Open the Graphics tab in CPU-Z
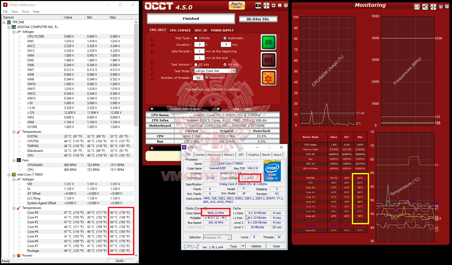Viewport: 452px width, 265px height. [x=254, y=155]
